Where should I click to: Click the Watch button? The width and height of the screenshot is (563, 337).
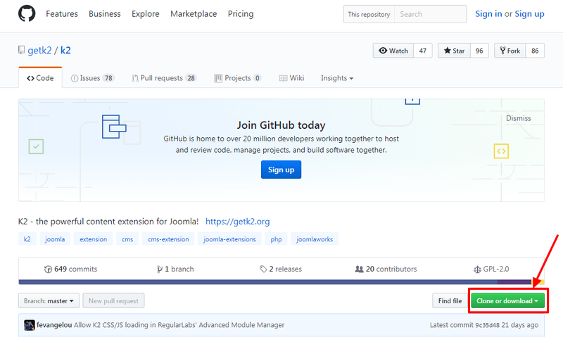393,51
